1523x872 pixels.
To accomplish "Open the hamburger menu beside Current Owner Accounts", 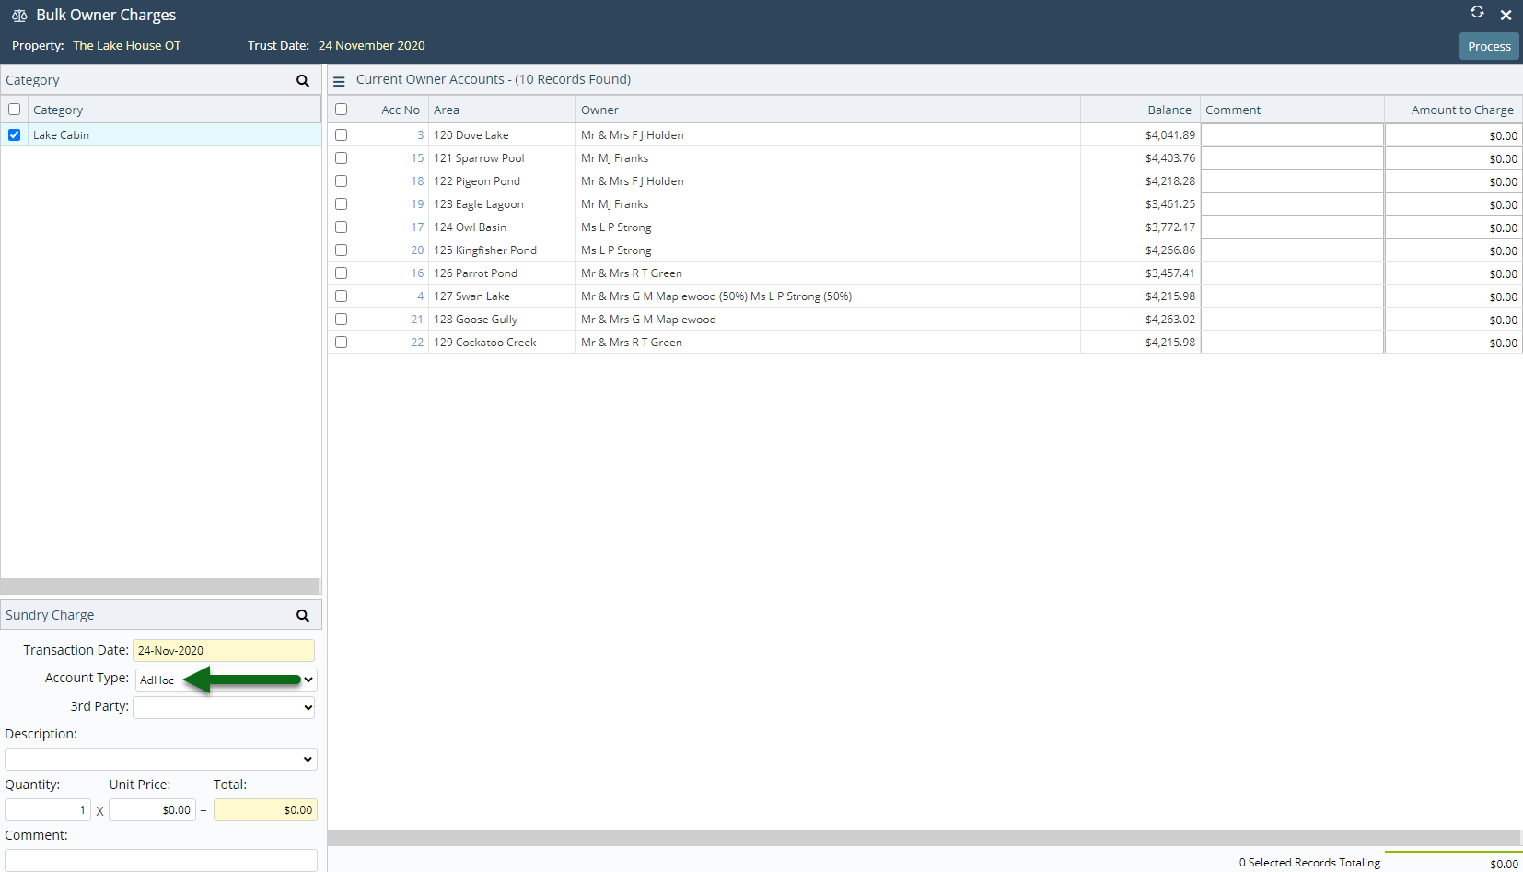I will [339, 81].
